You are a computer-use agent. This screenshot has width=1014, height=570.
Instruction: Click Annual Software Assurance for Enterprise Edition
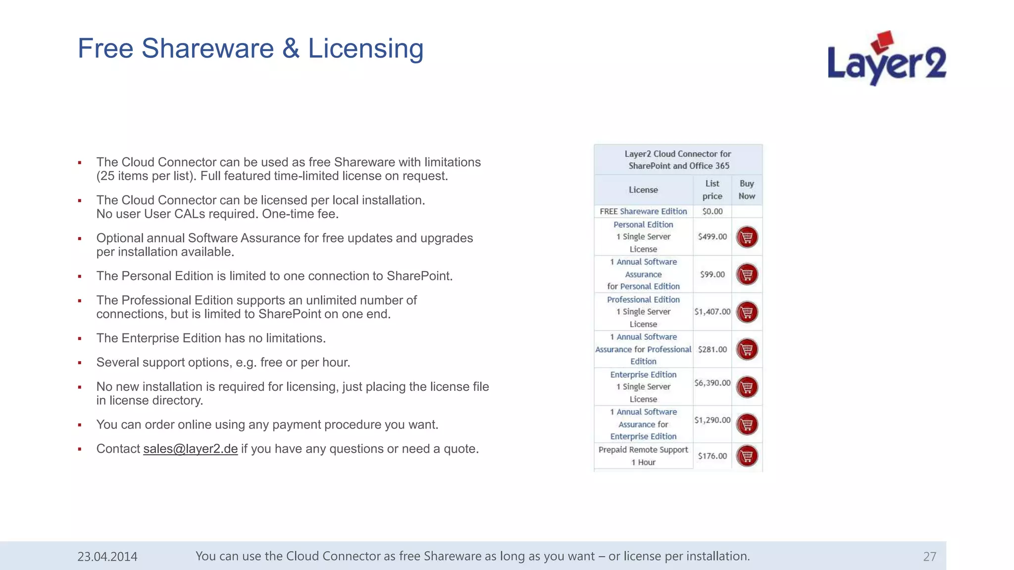coord(643,424)
